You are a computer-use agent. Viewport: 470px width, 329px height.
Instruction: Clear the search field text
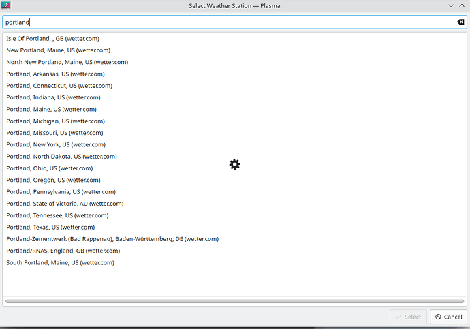[460, 22]
